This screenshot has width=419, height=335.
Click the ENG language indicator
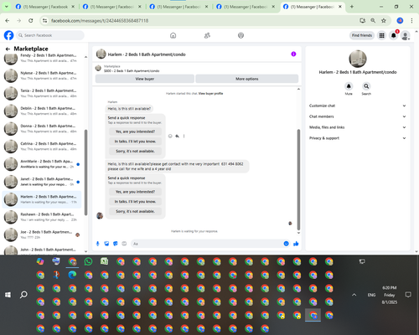click(371, 295)
